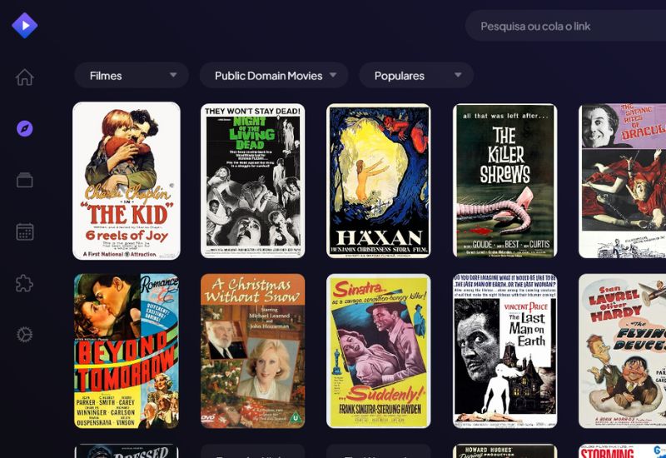Screen dimensions: 666x458
Task: Open the Addons puzzle icon
Action: [25, 283]
